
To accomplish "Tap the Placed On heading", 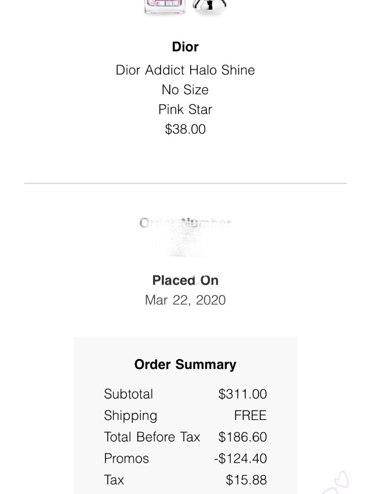I will 185,280.
